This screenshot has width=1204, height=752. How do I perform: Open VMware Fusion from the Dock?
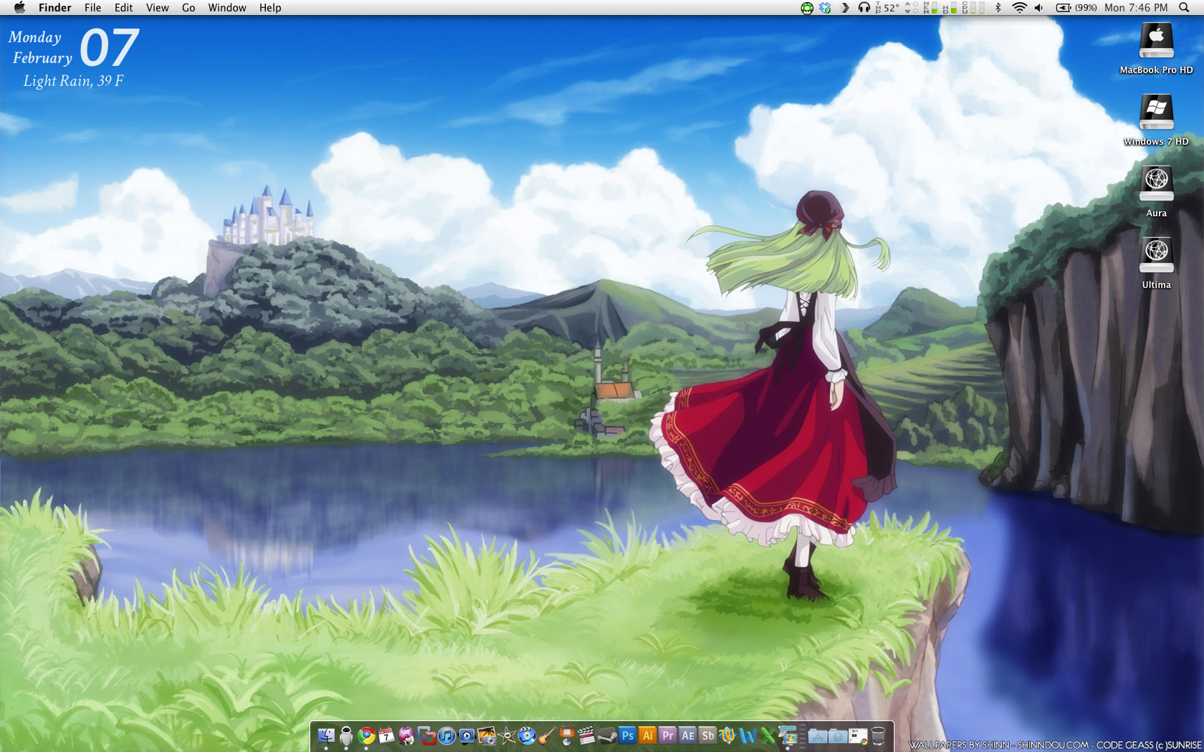click(x=426, y=736)
